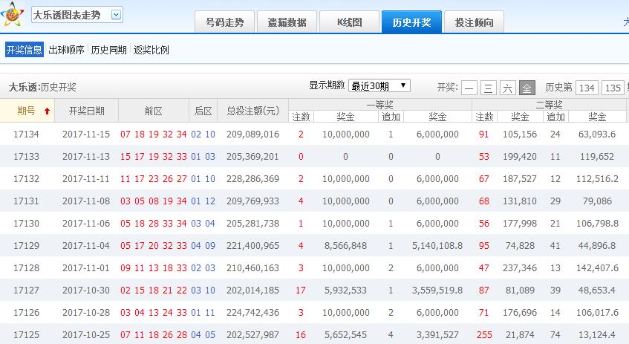
Task: Select the 全 all-draws toggle
Action: coord(527,88)
